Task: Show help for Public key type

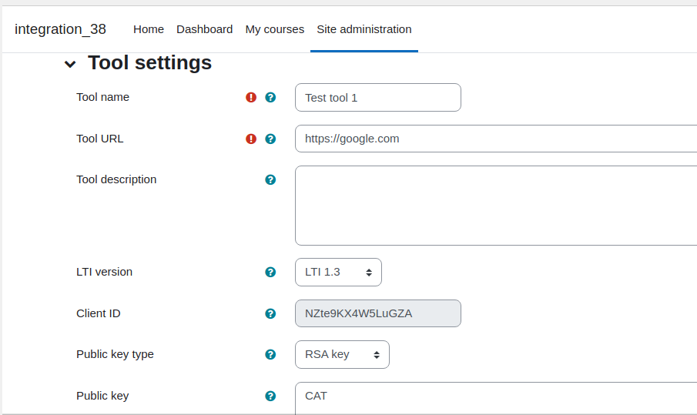Action: [270, 355]
